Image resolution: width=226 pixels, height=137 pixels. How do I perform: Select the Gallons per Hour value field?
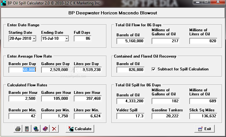coord(55,99)
